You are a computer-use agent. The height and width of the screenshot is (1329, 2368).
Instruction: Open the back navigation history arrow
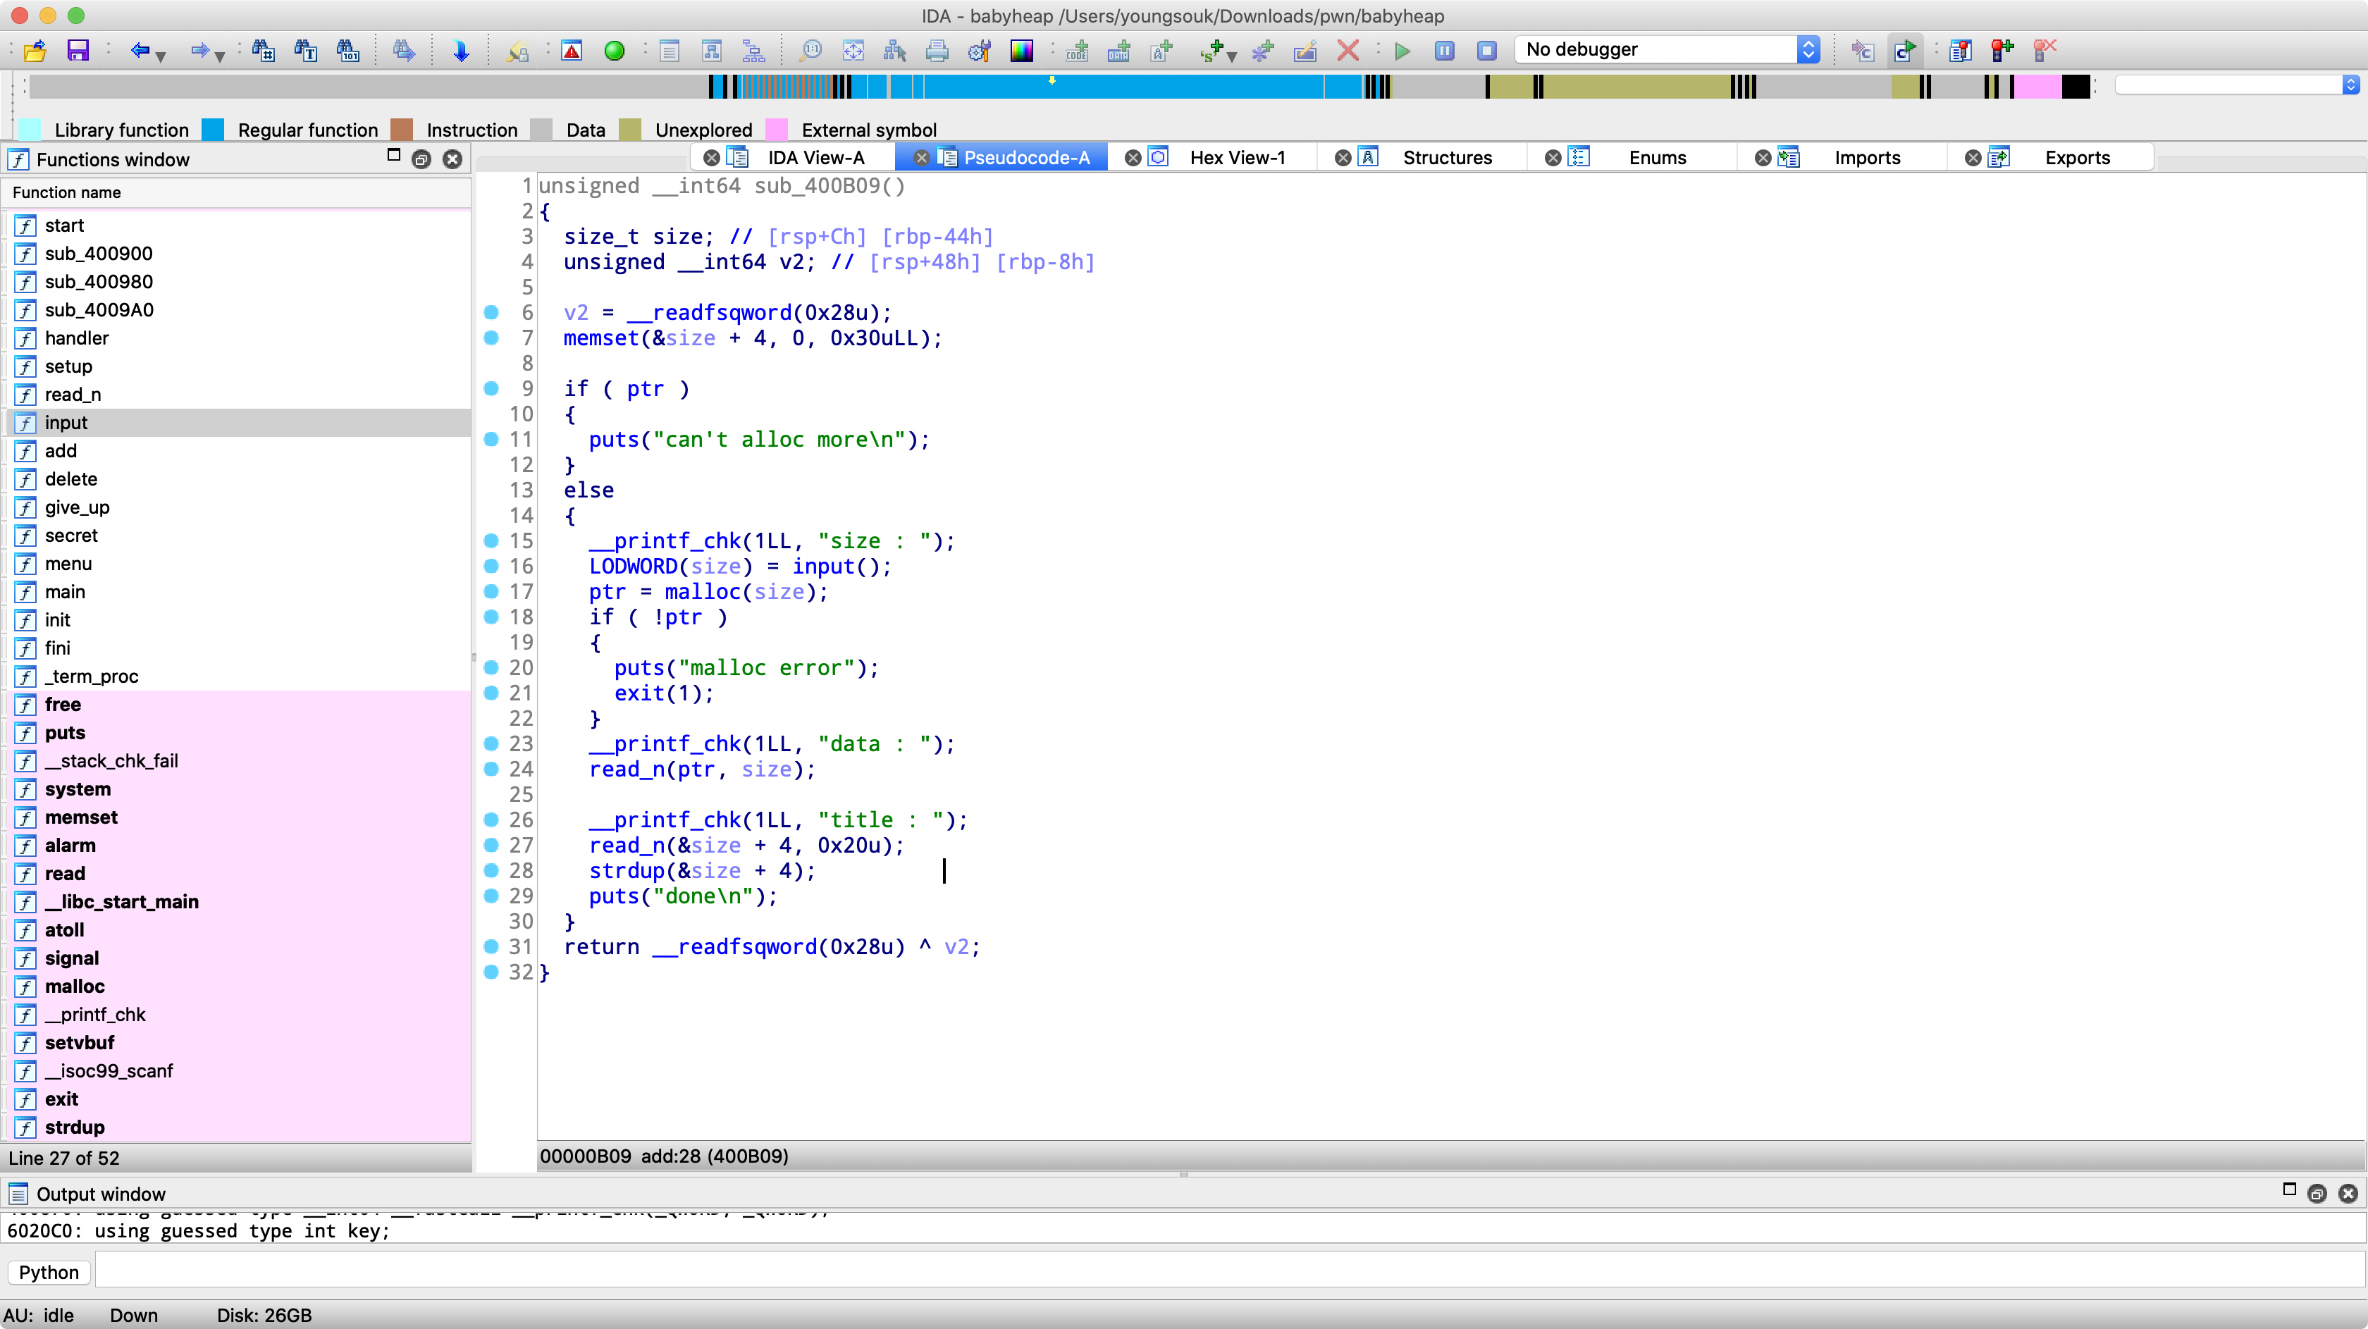(x=161, y=57)
